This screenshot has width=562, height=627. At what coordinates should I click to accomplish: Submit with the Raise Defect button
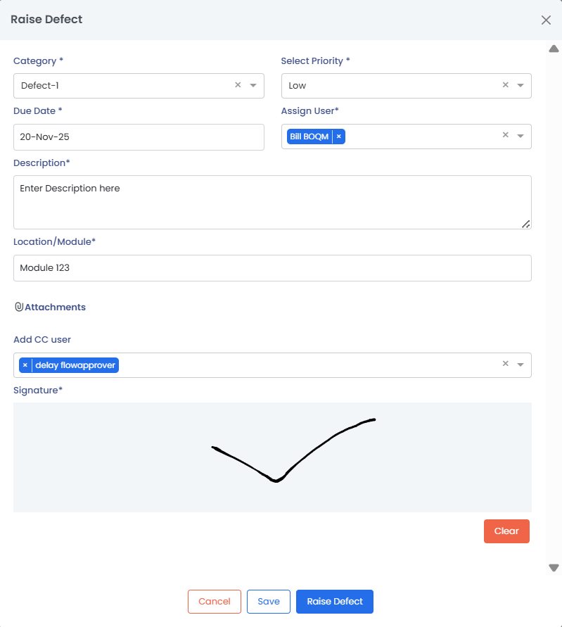point(335,602)
